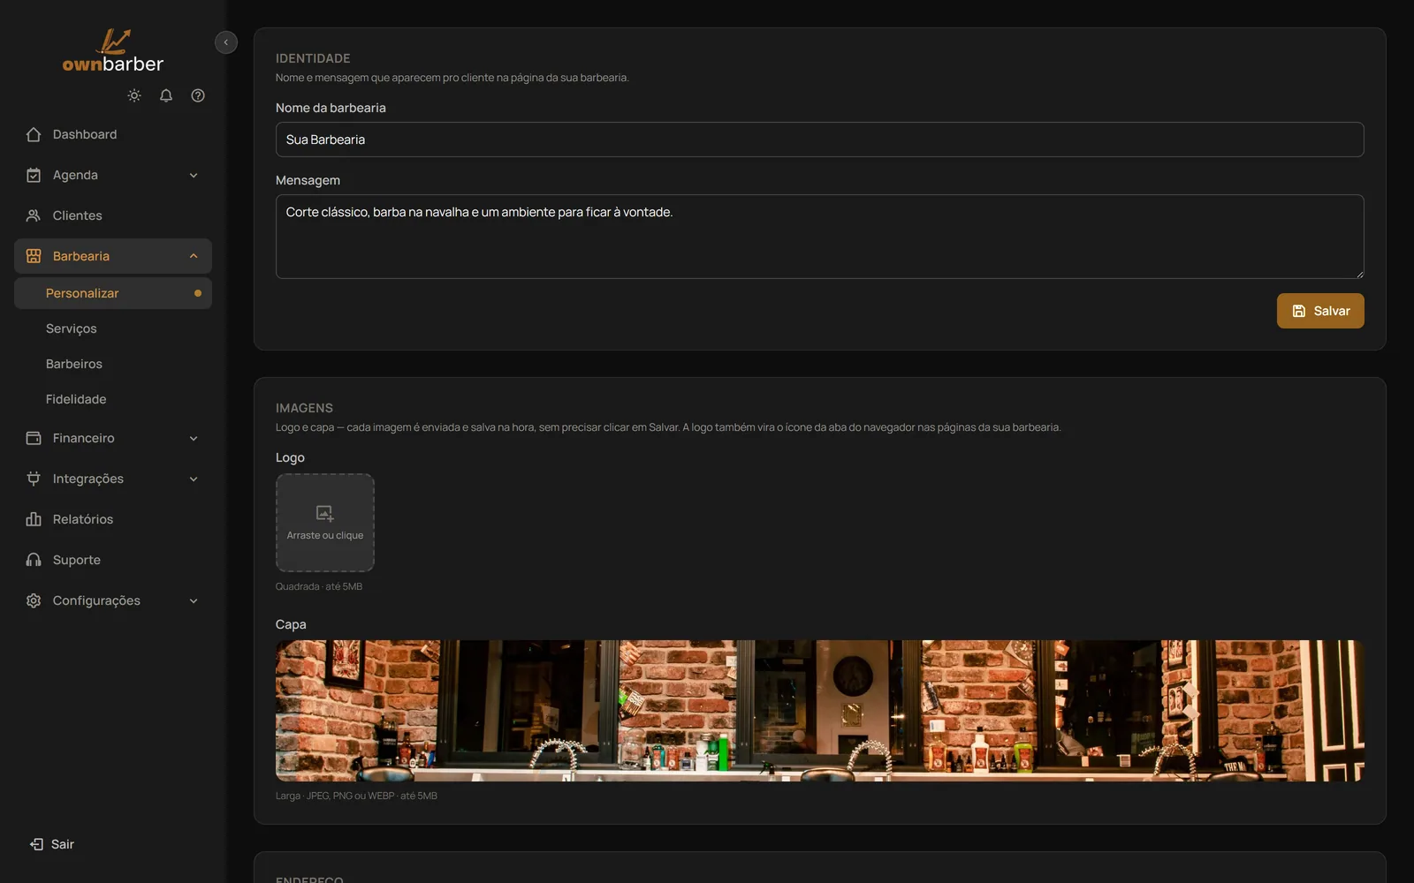Click the Relatórios bar chart icon
The width and height of the screenshot is (1414, 883).
(34, 519)
